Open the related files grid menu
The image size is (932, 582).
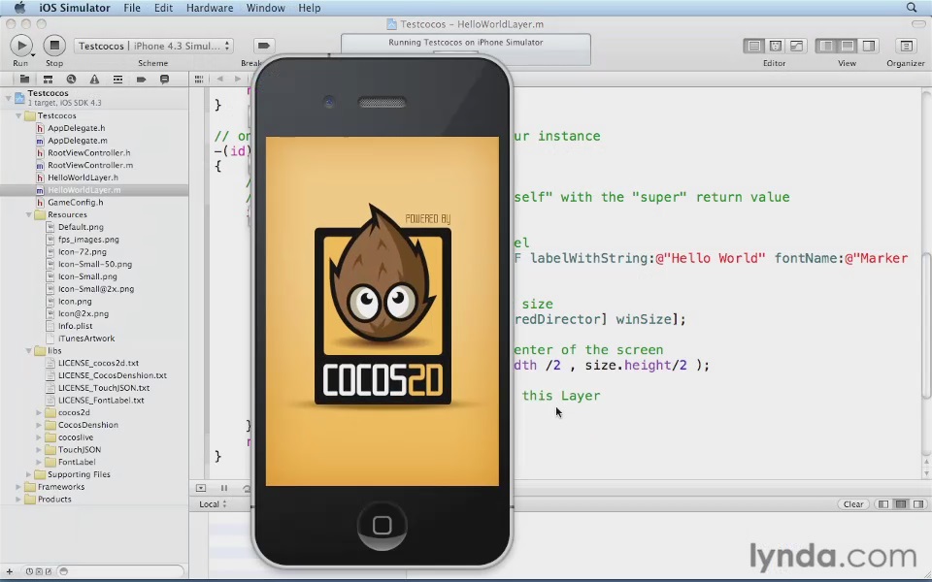click(x=199, y=79)
